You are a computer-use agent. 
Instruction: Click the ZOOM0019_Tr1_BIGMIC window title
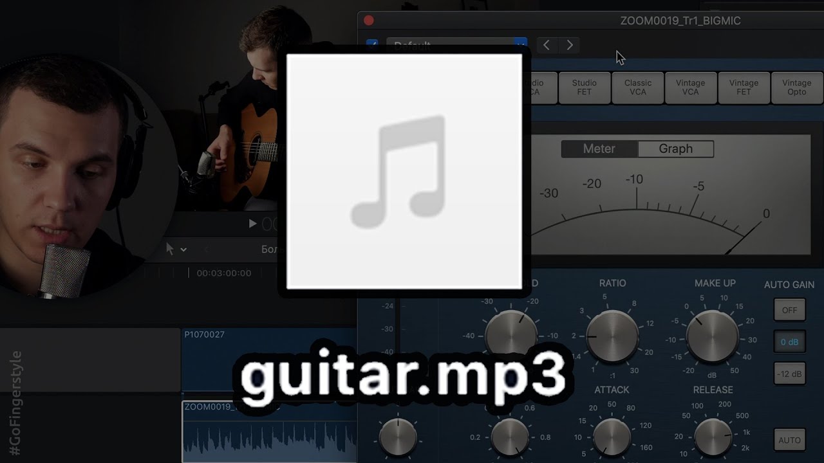[x=680, y=21]
